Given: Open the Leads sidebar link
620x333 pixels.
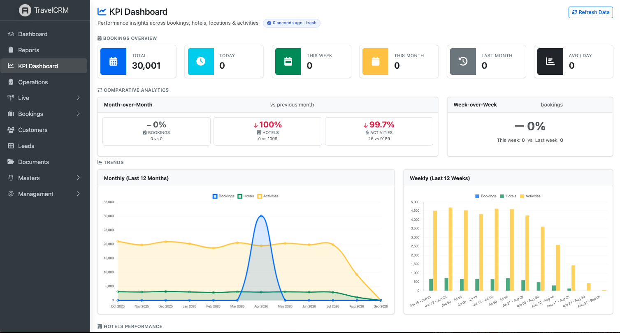Looking at the screenshot, I should [44, 146].
